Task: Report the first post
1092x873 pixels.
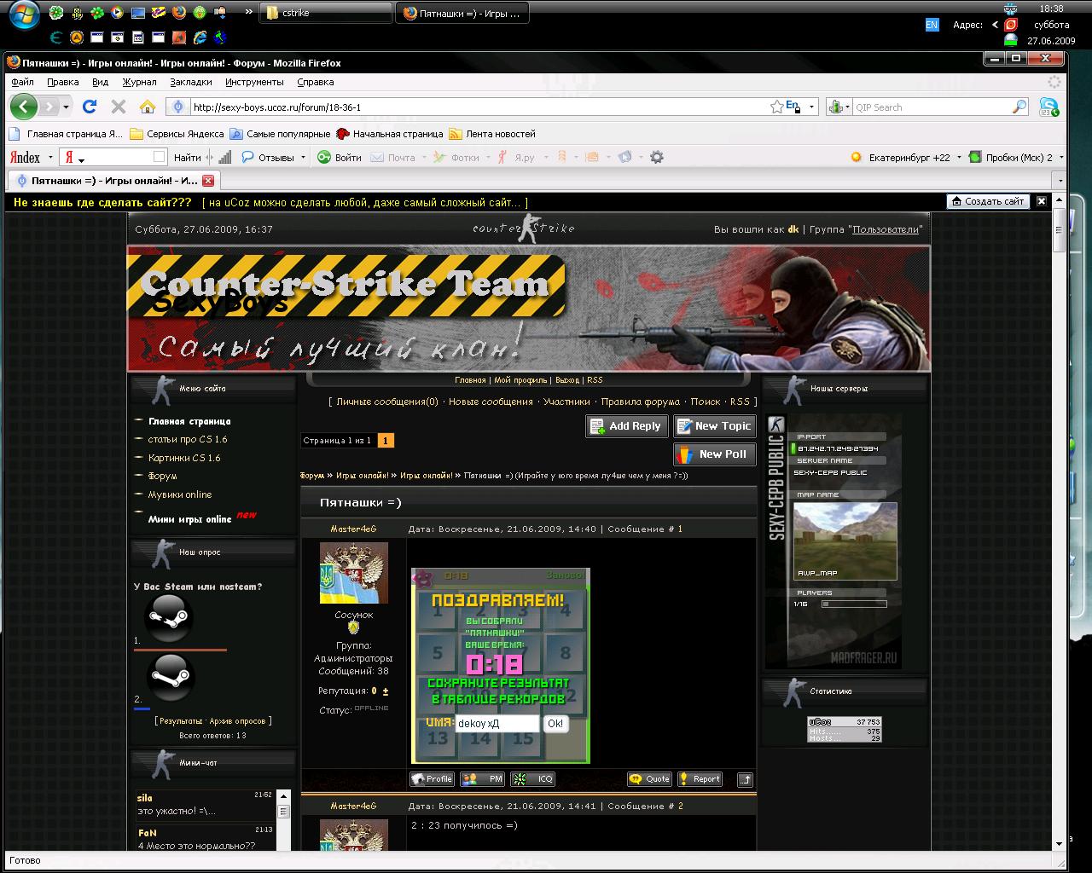Action: [700, 778]
